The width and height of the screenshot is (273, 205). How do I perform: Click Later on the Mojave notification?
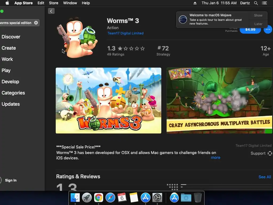tap(258, 24)
